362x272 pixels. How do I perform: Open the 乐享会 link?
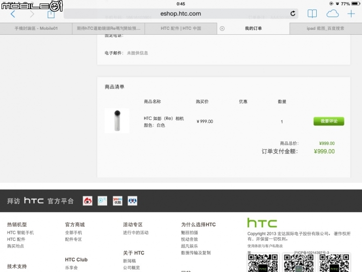(71, 267)
